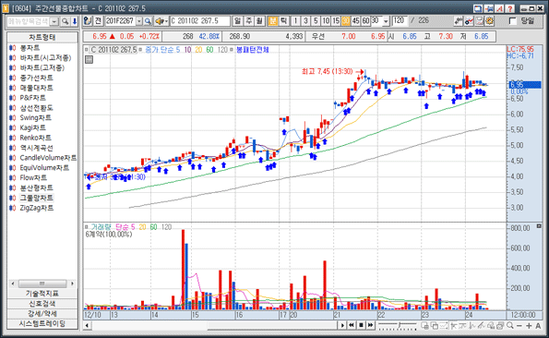Open the 시스템트레이딩 panel tab

tap(42, 323)
